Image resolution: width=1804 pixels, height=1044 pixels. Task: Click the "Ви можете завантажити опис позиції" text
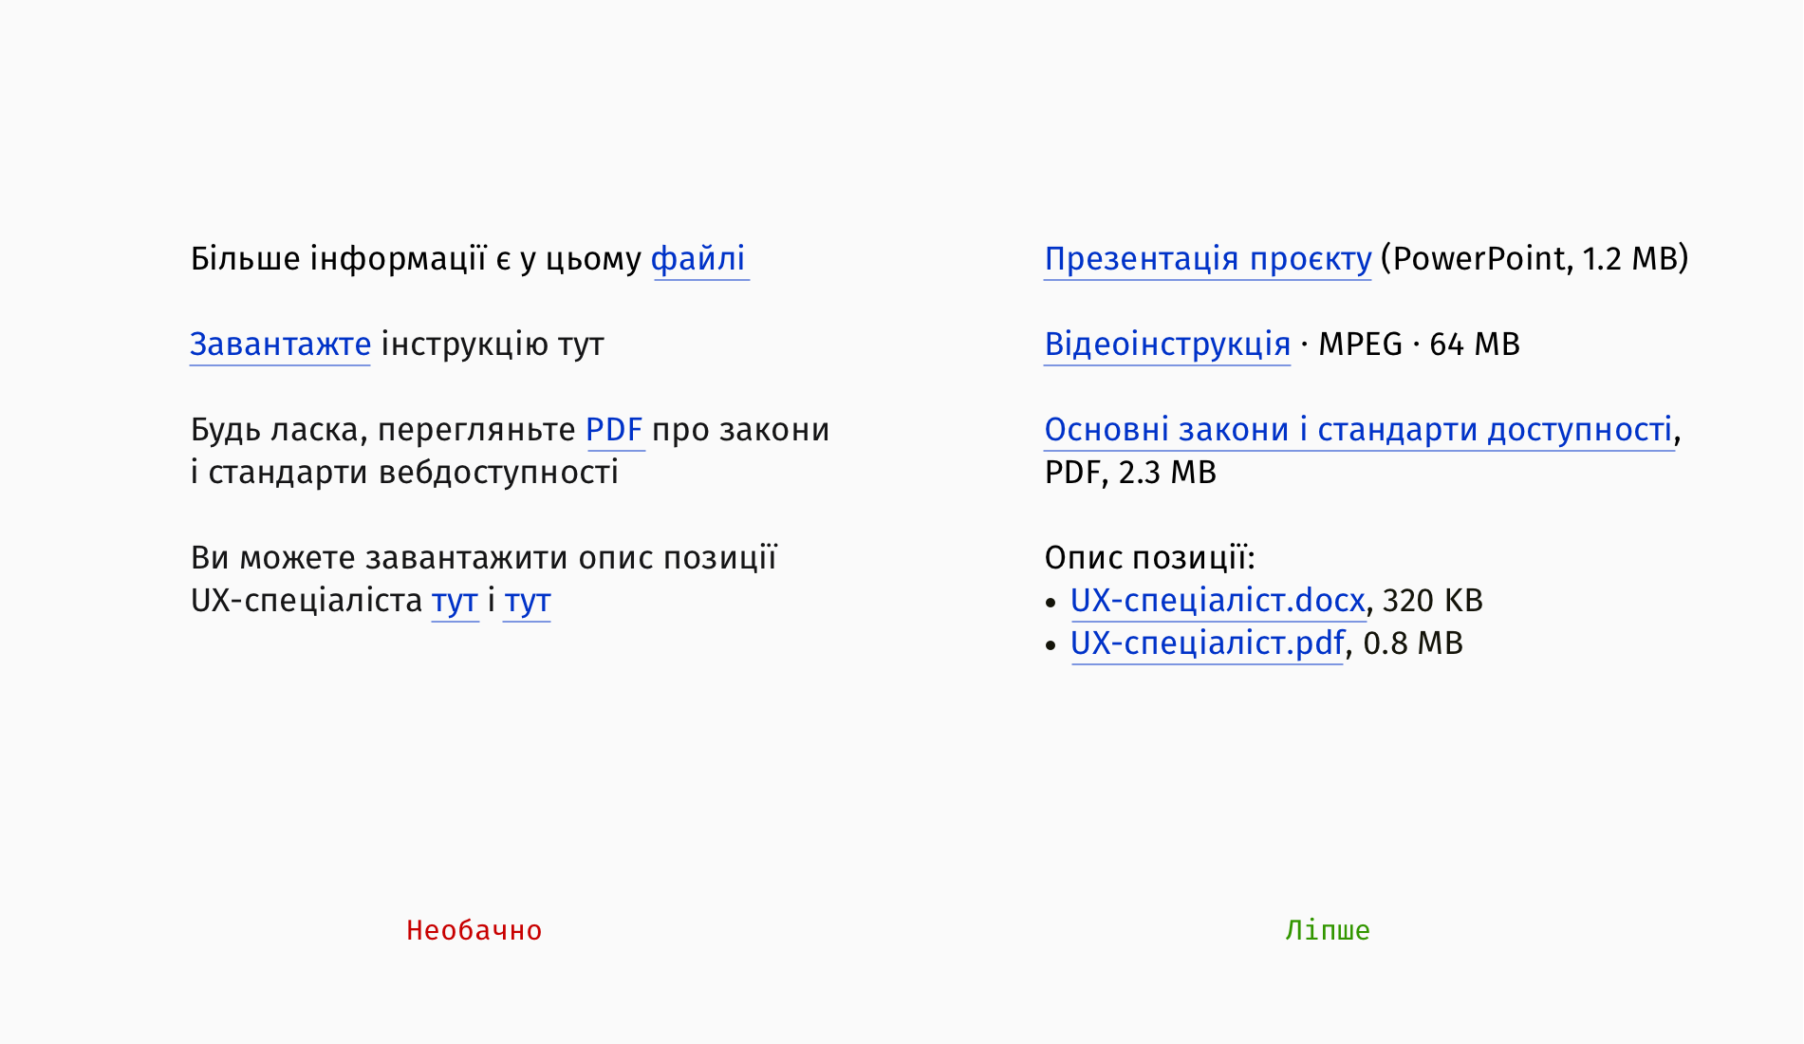pyautogui.click(x=484, y=558)
